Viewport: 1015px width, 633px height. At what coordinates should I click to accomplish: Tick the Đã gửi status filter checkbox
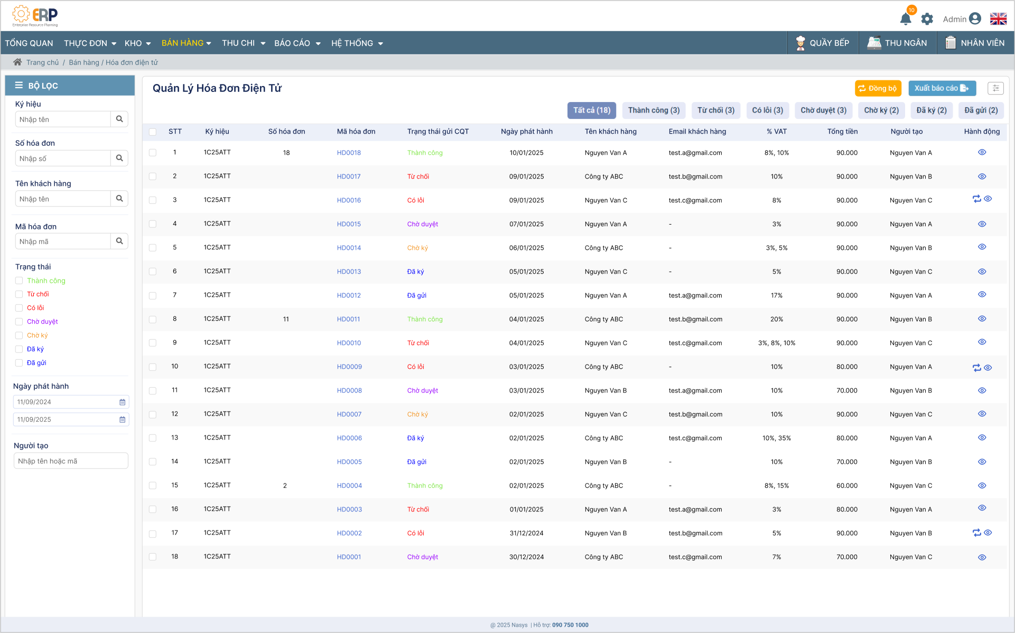[19, 363]
